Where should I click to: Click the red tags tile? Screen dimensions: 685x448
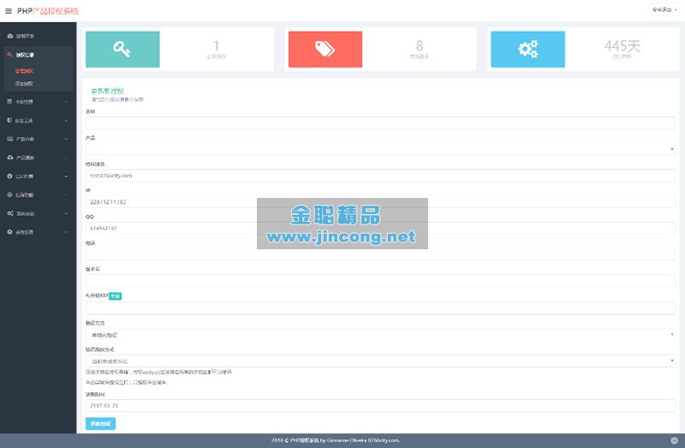[325, 49]
